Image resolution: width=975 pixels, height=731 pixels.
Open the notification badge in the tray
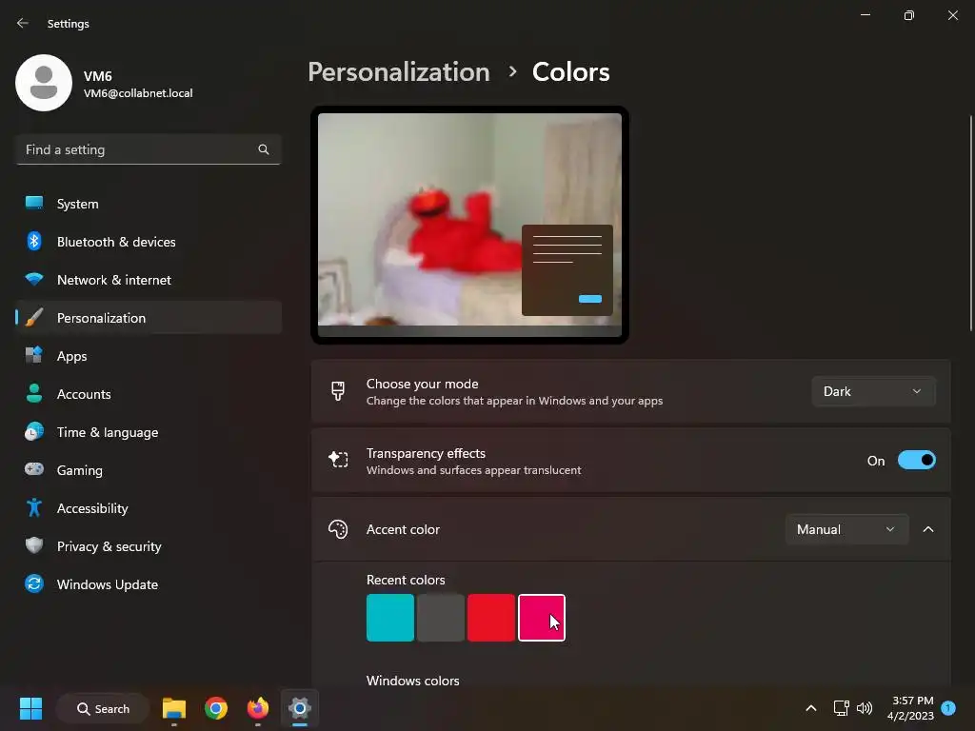click(948, 708)
